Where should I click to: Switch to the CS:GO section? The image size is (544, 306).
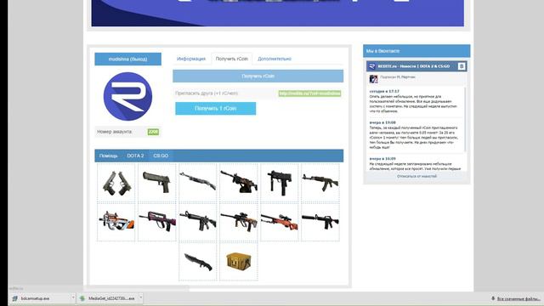click(x=161, y=156)
